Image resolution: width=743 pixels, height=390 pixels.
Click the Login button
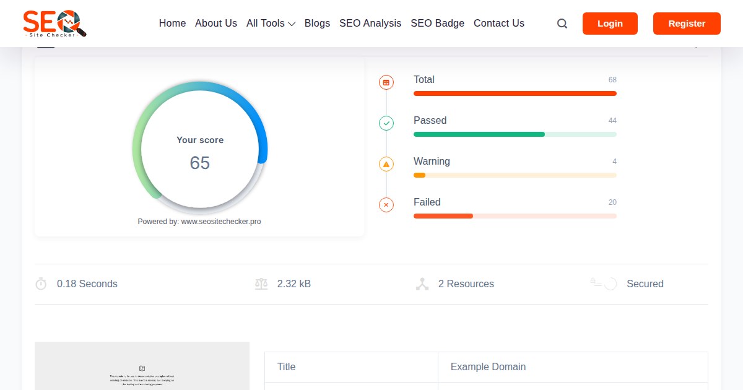point(610,24)
